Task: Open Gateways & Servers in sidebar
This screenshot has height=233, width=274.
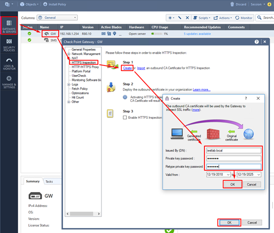Action: point(9,26)
